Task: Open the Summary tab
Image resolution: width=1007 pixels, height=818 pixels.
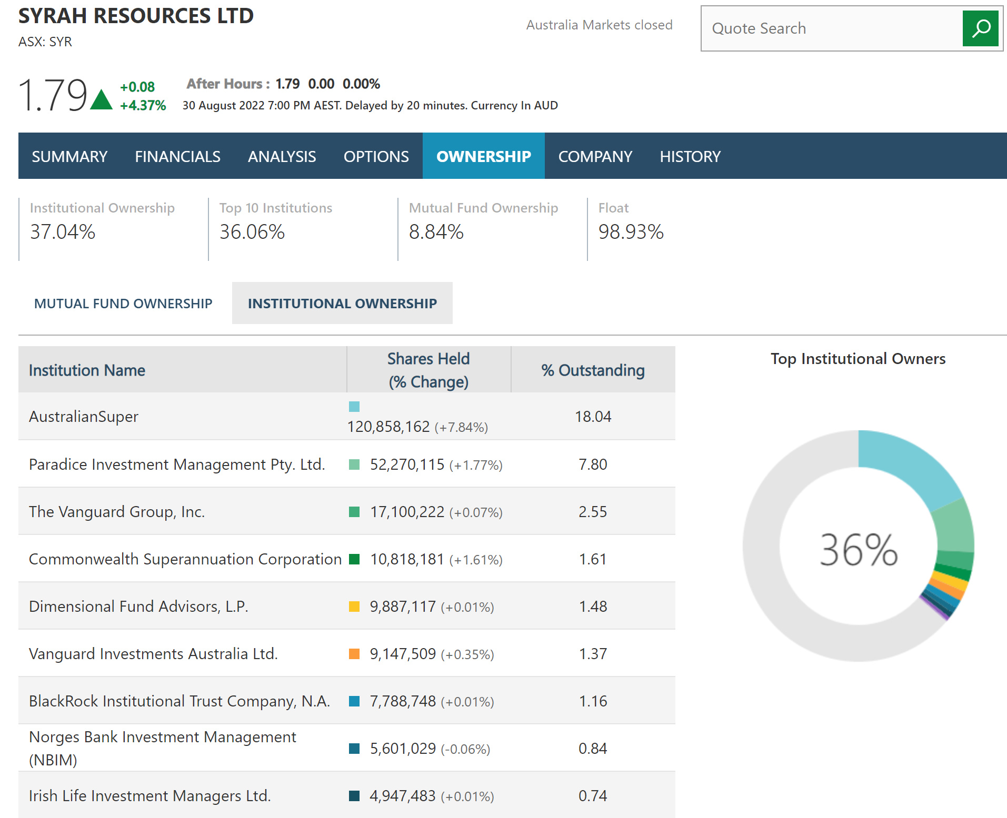Action: point(69,156)
